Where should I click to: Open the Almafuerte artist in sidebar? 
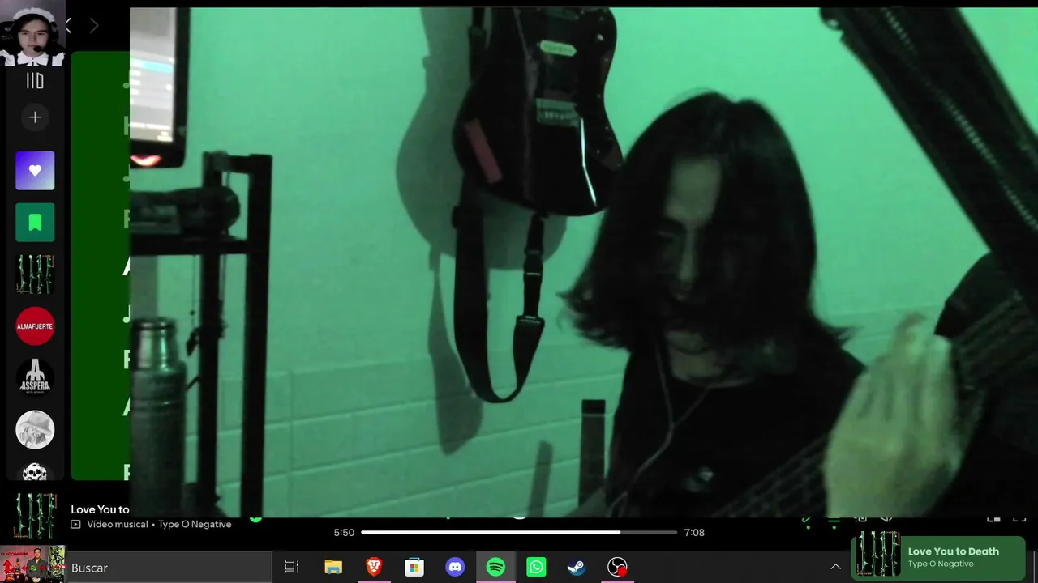[x=35, y=326]
